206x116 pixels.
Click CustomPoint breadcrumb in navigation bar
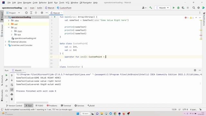(x=64, y=8)
